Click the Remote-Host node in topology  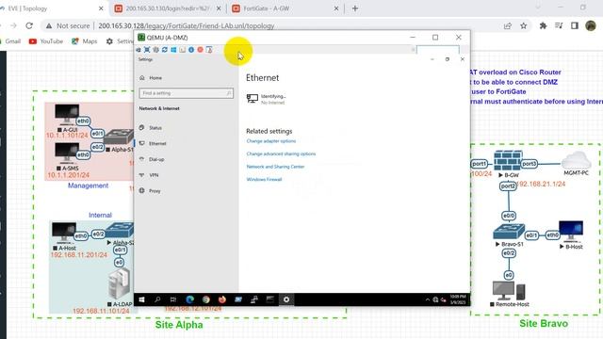(509, 291)
